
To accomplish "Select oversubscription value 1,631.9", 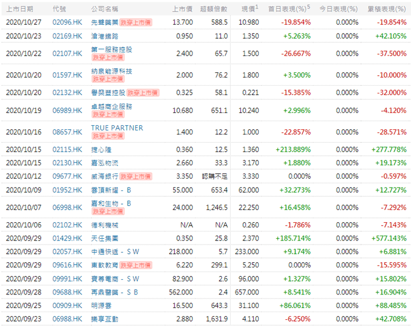I will [x=217, y=319].
